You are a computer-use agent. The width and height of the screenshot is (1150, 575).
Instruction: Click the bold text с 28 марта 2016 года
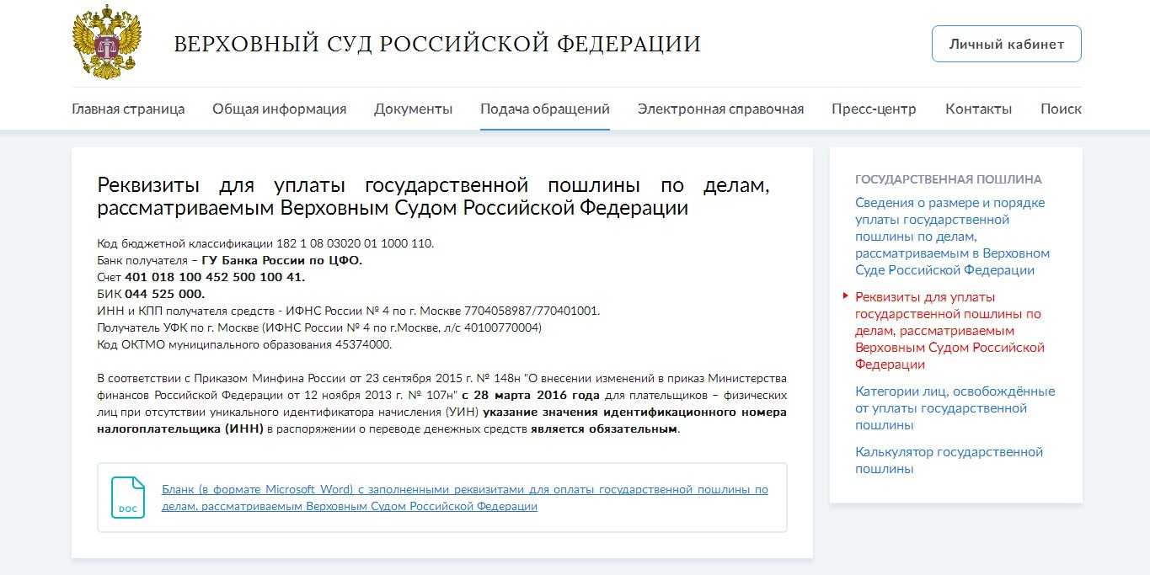tap(531, 395)
